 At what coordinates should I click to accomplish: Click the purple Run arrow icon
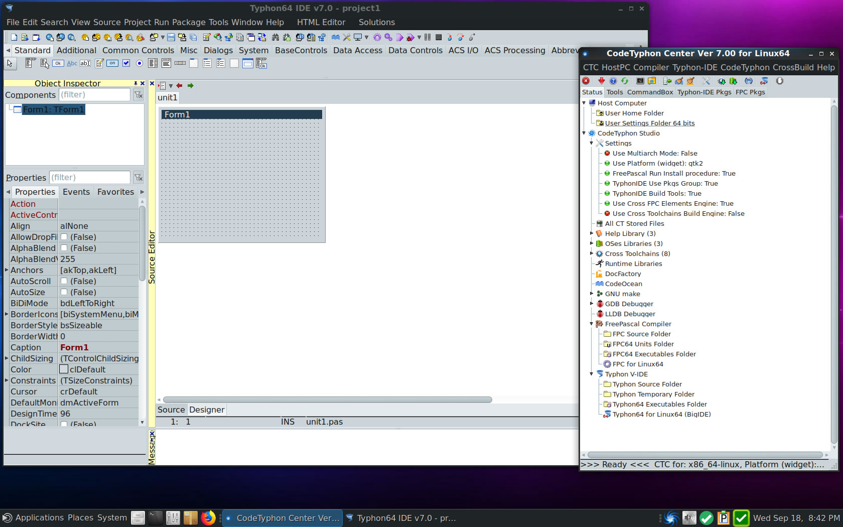pos(399,37)
